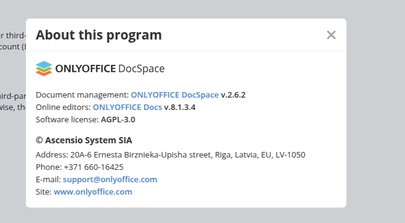Click the DocSpace version text v.2.6.2
The height and width of the screenshot is (223, 405).
coord(233,95)
